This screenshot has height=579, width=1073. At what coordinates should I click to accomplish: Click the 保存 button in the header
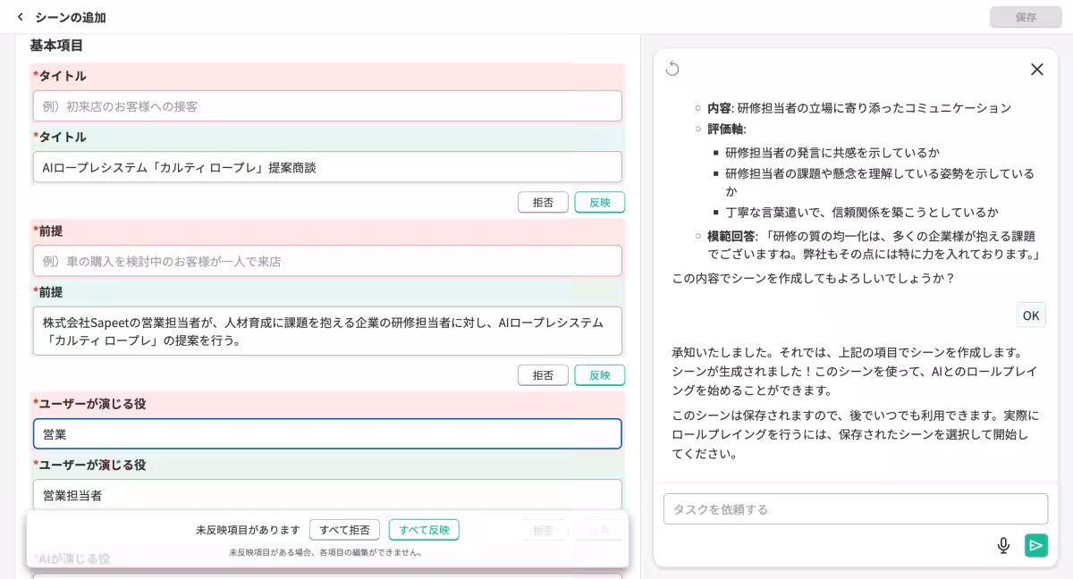click(x=1025, y=17)
